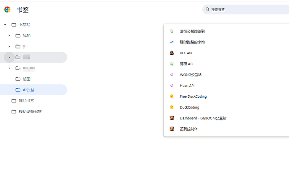Open the 超图 folder
Screen dimensions: 289x170
tap(26, 79)
